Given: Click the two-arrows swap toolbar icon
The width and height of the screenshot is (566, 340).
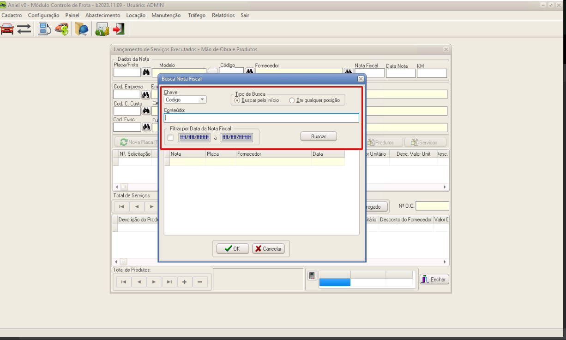Looking at the screenshot, I should click(24, 29).
